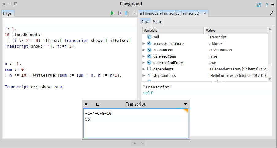Click the green Do it and go button
Viewport: 277px width, 148px height.
point(112,13)
